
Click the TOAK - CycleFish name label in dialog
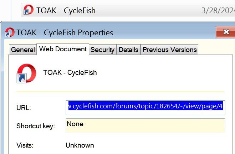click(x=70, y=73)
